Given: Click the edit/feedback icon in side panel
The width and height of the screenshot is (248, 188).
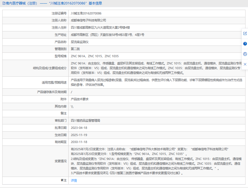Looking at the screenshot, I should point(245,33).
